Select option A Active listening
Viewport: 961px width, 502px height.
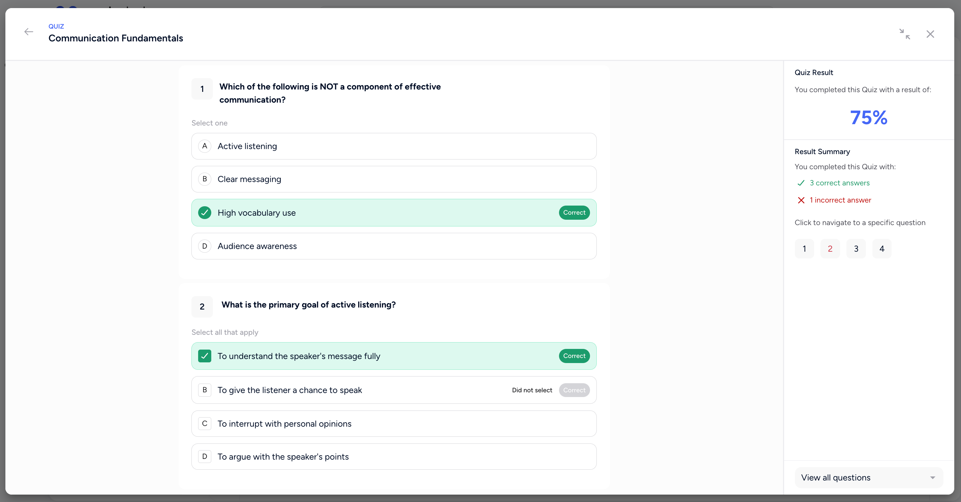click(394, 146)
